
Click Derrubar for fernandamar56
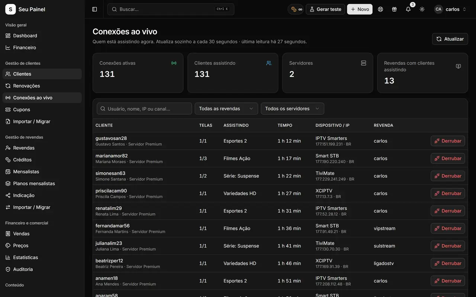point(448,228)
